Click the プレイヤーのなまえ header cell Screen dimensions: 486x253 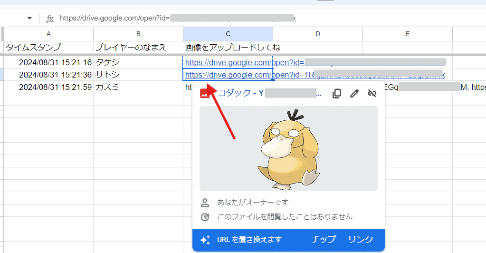click(x=138, y=48)
